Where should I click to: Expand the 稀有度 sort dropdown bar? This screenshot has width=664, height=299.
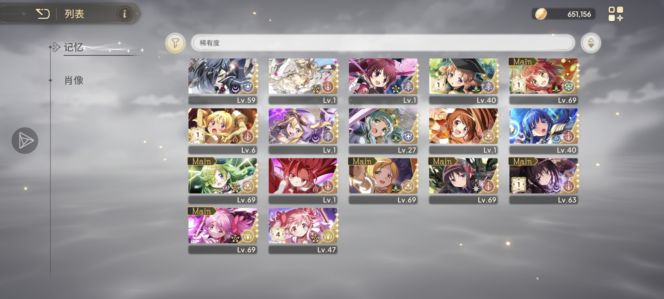[383, 43]
